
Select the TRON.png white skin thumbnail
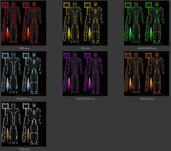coord(24,124)
